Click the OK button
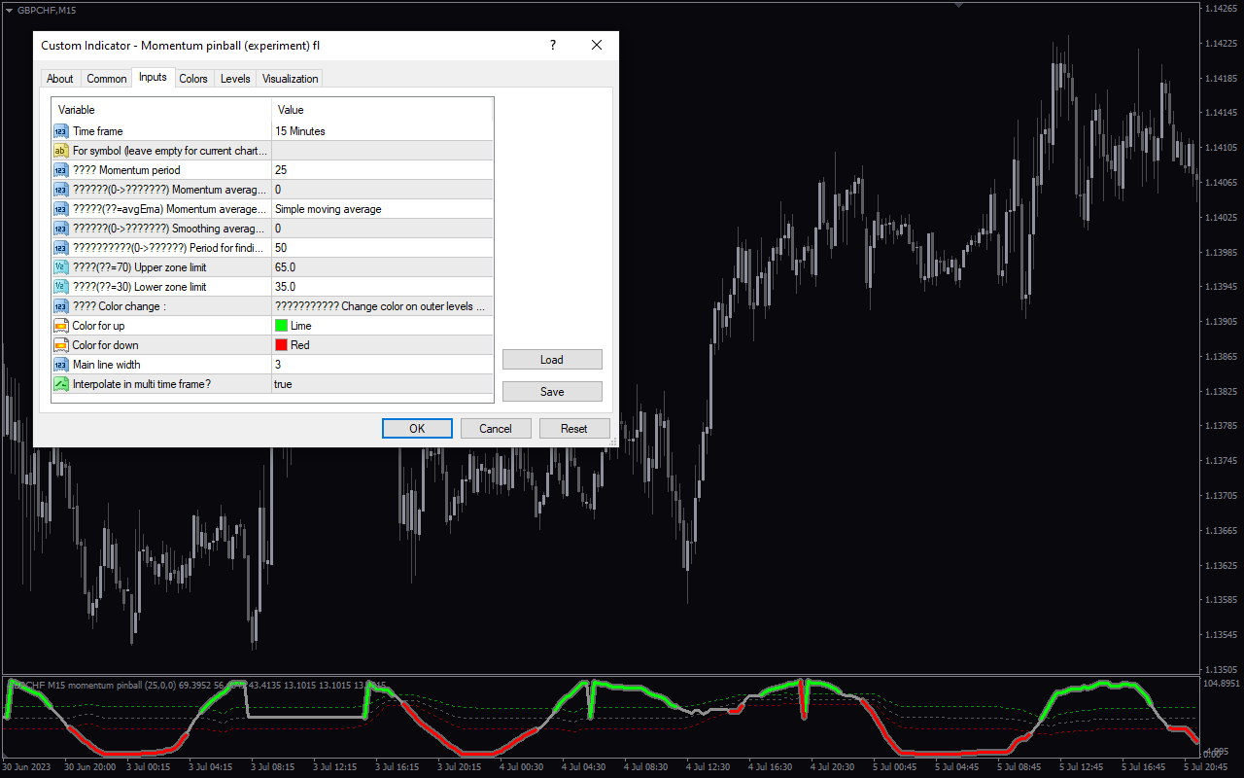Screen dimensions: 1244x778 pyautogui.click(x=417, y=428)
